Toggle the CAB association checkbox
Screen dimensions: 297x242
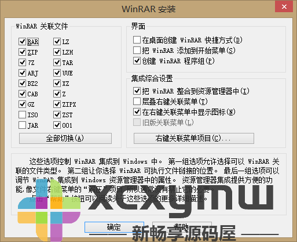pyautogui.click(x=22, y=93)
